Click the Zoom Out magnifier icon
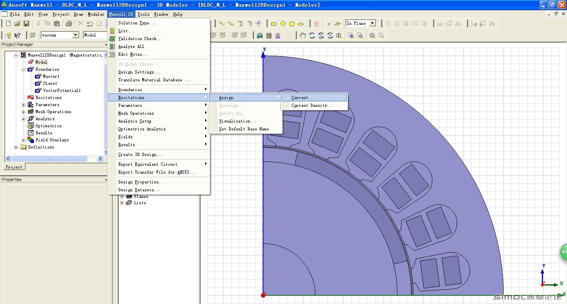The width and height of the screenshot is (567, 304). pos(360,35)
